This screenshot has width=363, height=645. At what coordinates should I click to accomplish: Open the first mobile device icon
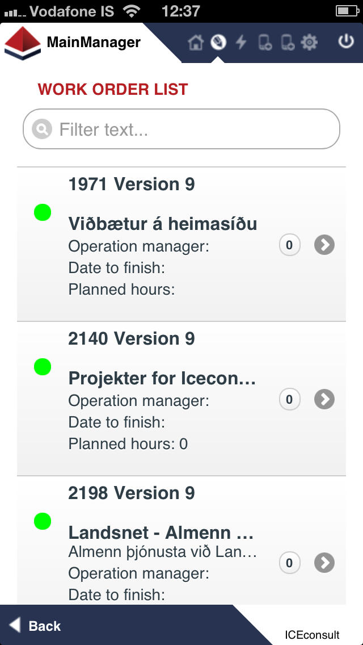pyautogui.click(x=265, y=43)
